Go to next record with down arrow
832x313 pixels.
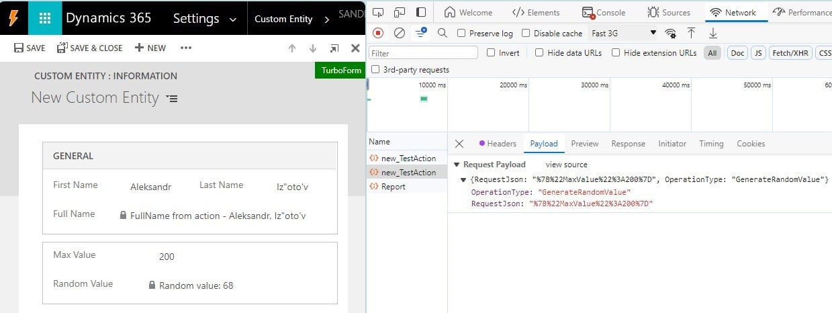click(x=312, y=48)
